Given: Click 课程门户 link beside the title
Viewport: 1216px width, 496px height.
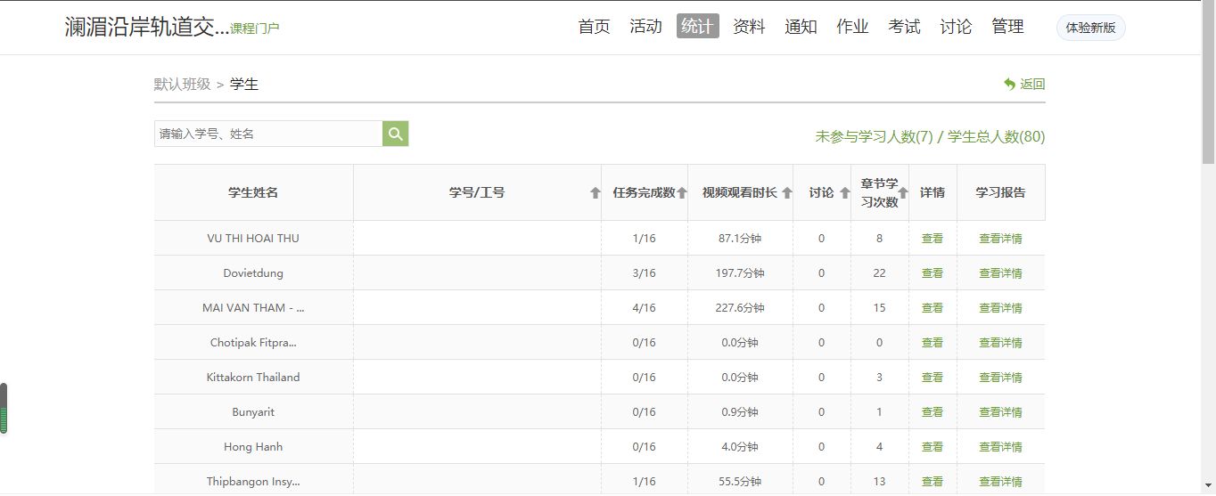Looking at the screenshot, I should pyautogui.click(x=255, y=28).
